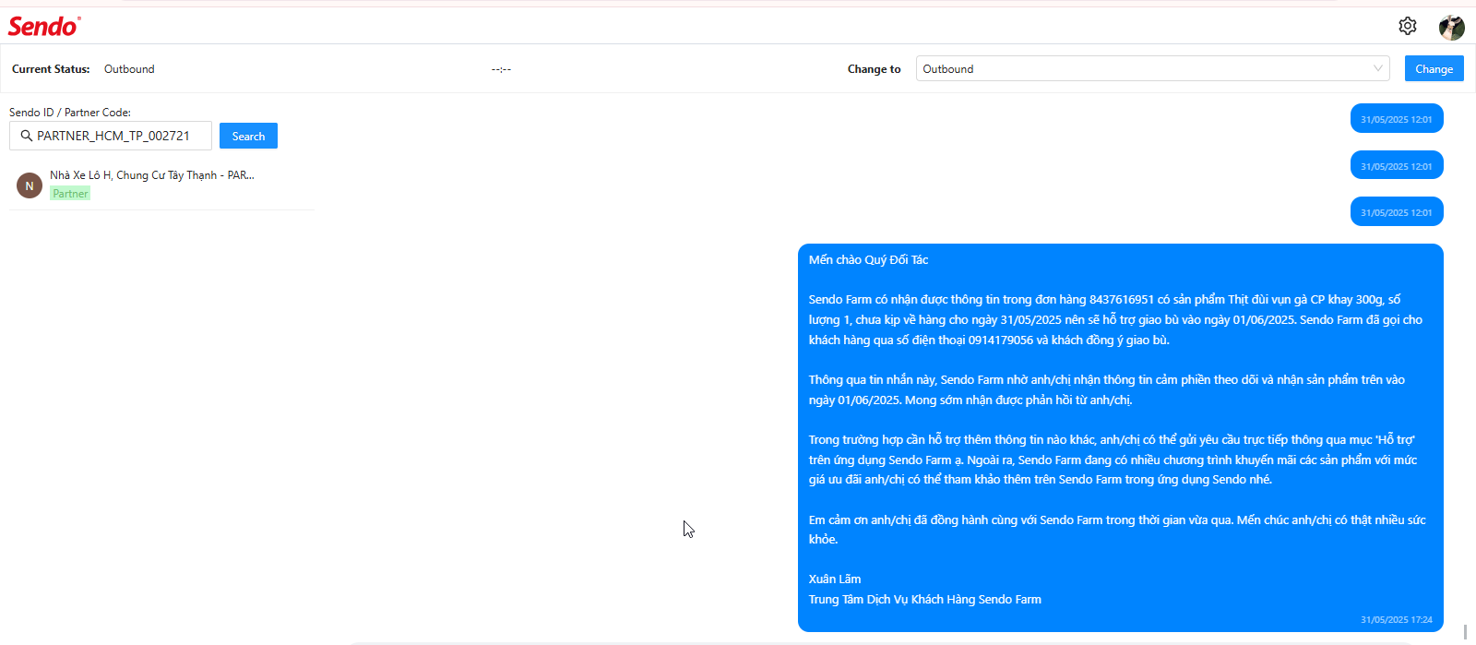This screenshot has width=1476, height=645.
Task: Click the chat scrollbar at the bottom right
Action: (1465, 632)
